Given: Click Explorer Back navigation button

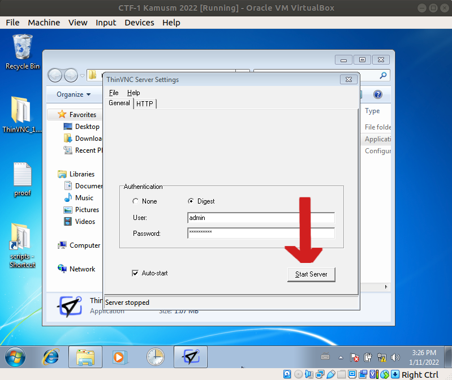Looking at the screenshot, I should tap(55, 76).
